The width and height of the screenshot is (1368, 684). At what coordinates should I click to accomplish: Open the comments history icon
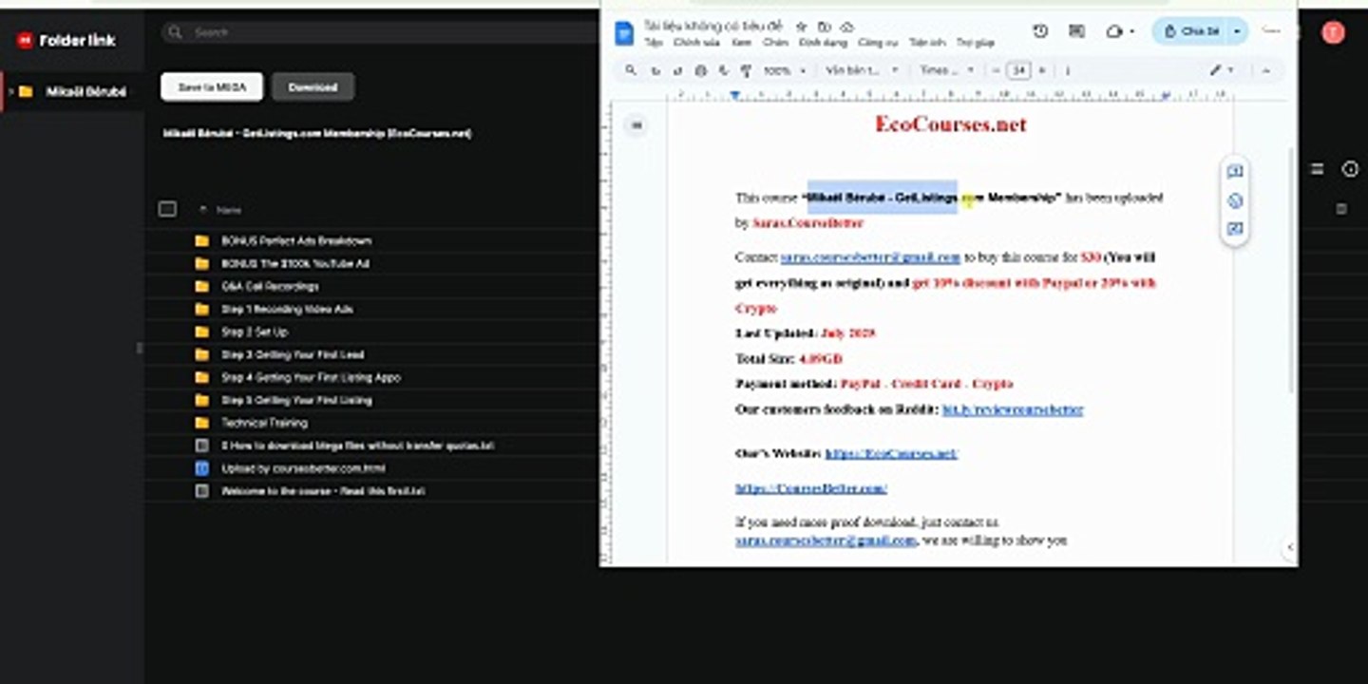[1076, 31]
